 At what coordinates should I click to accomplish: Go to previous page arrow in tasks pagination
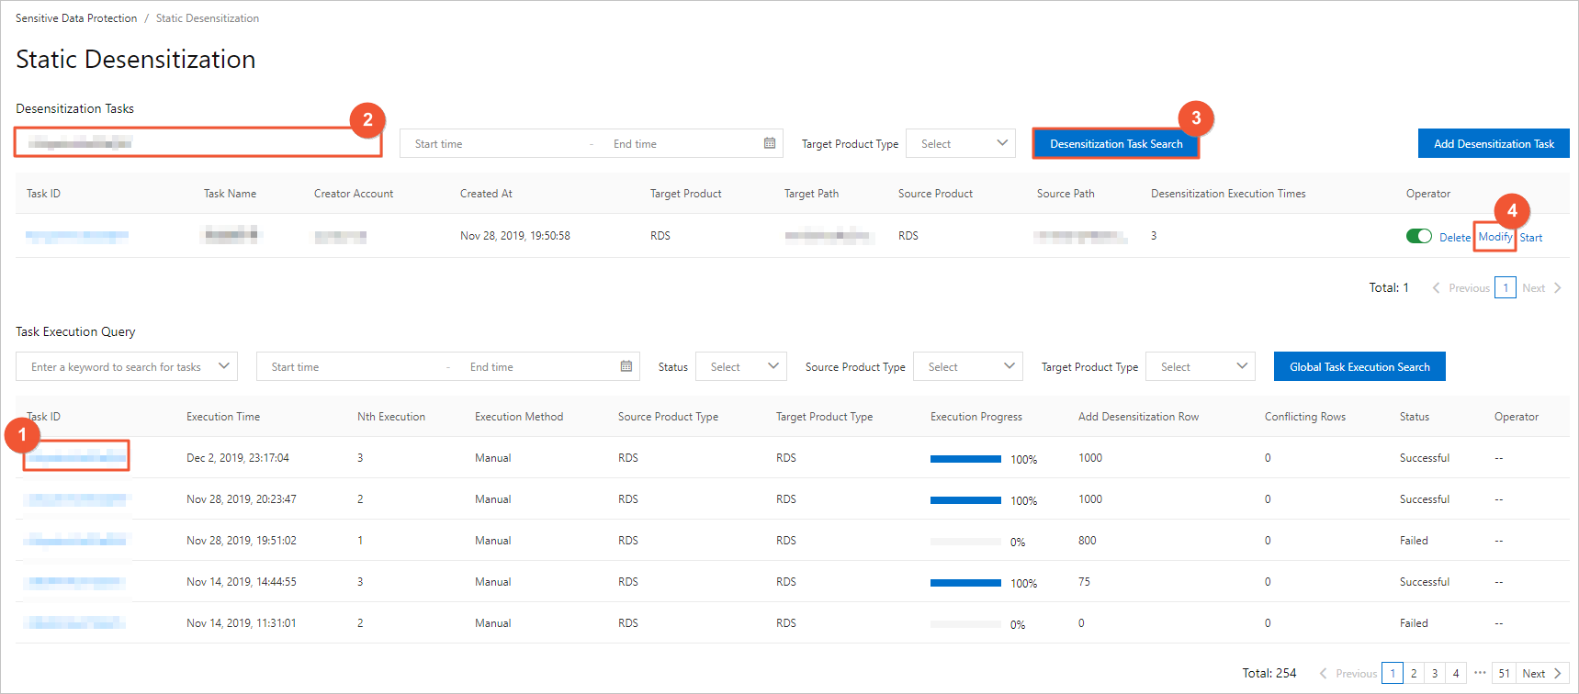tap(1437, 288)
